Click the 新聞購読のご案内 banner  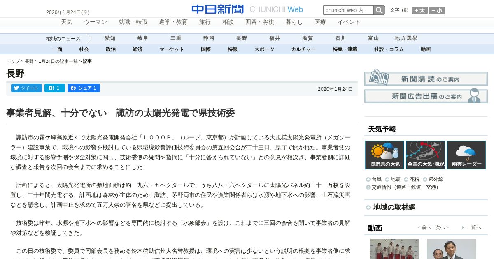point(426,77)
